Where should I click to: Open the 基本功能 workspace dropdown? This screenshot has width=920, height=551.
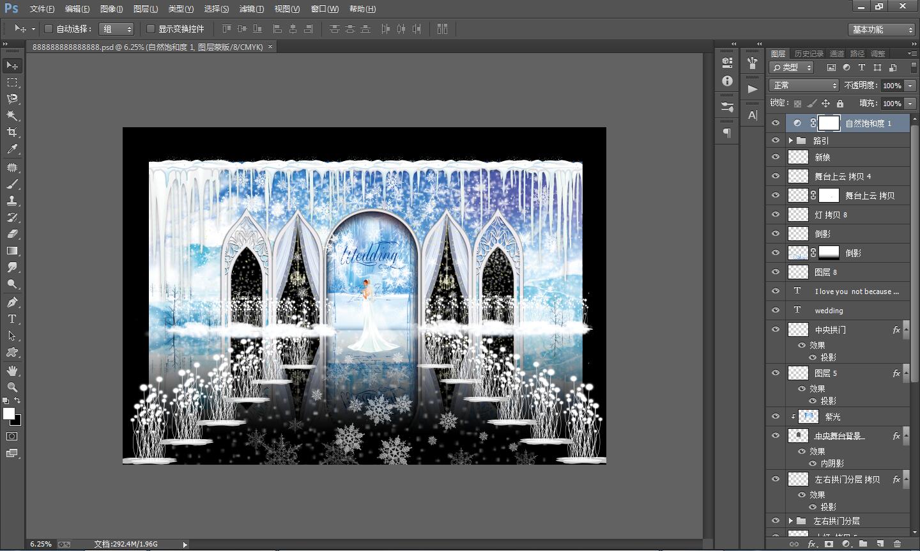click(x=882, y=29)
